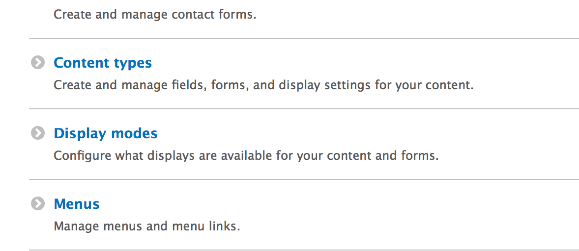
Task: Click the word "types" in Content types heading
Action: (133, 63)
